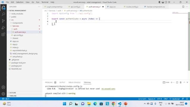Click the feedback icon in status bar

coord(183,99)
